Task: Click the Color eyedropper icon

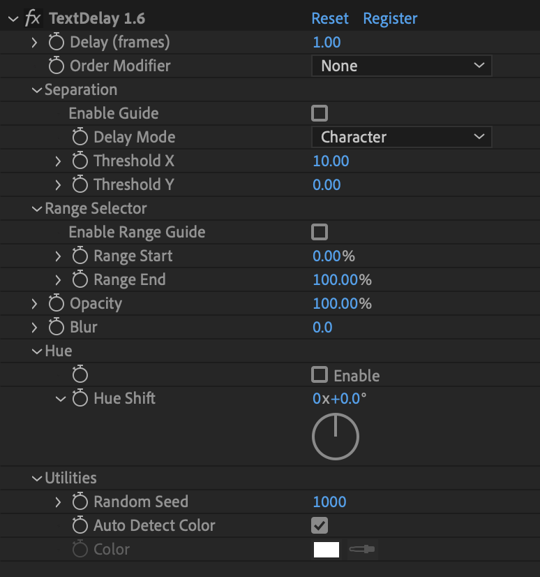Action: click(x=363, y=550)
